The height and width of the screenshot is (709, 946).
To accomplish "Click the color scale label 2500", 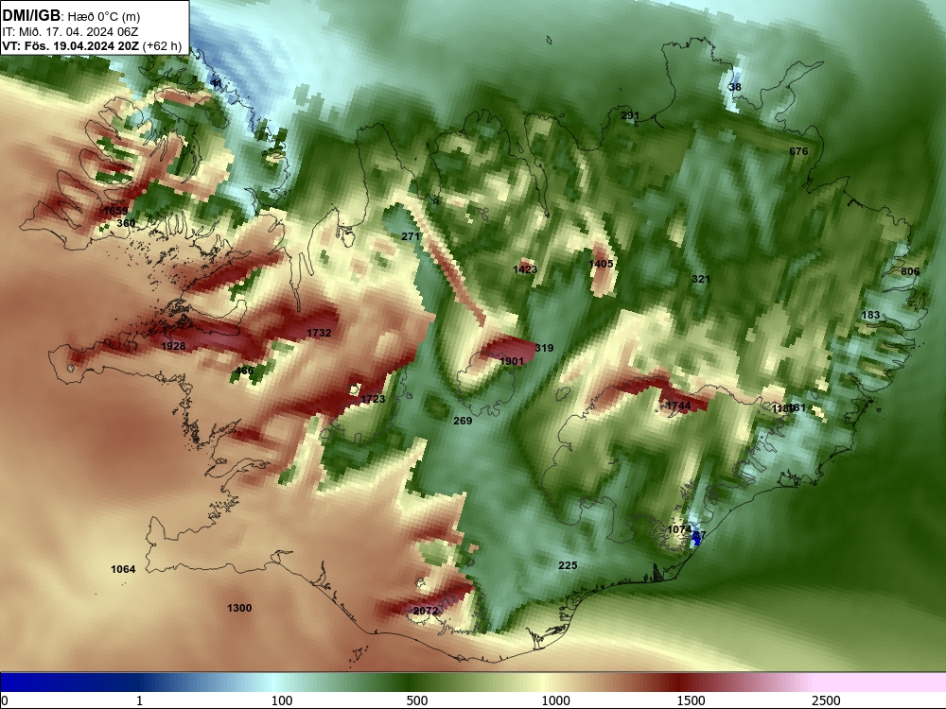I will tap(826, 700).
